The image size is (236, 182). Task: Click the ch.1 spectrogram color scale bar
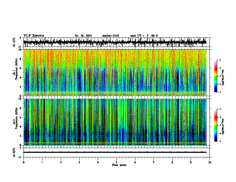pos(215,76)
